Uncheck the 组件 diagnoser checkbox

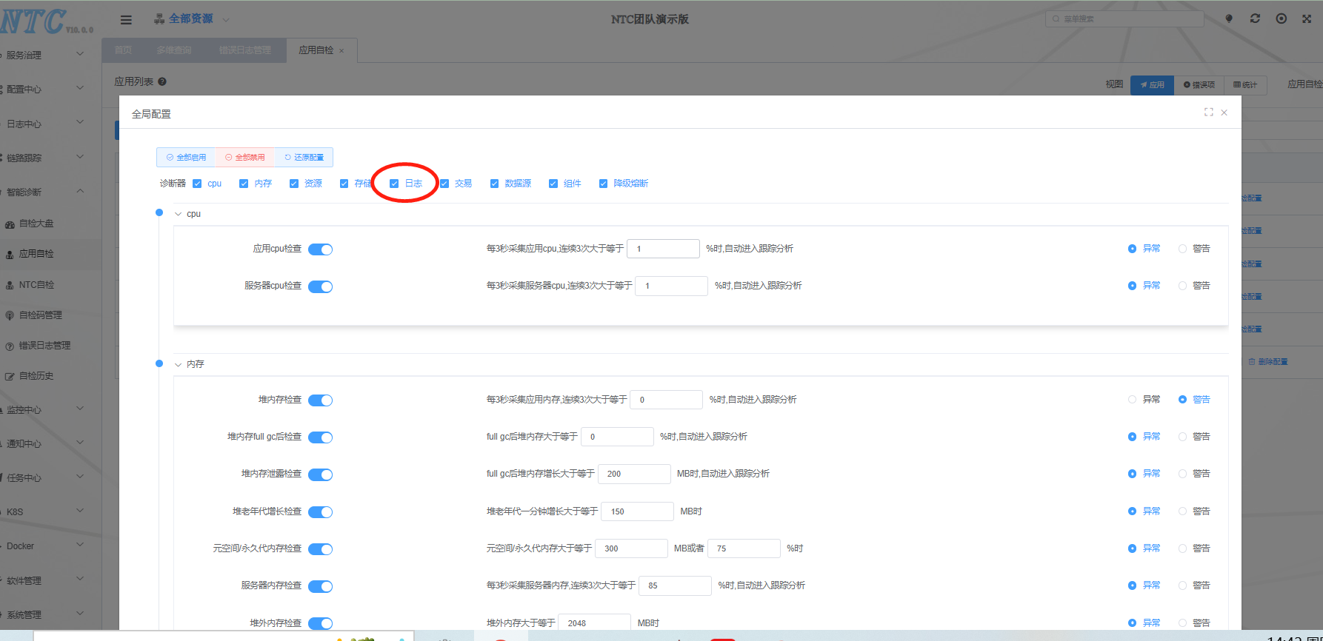[553, 184]
